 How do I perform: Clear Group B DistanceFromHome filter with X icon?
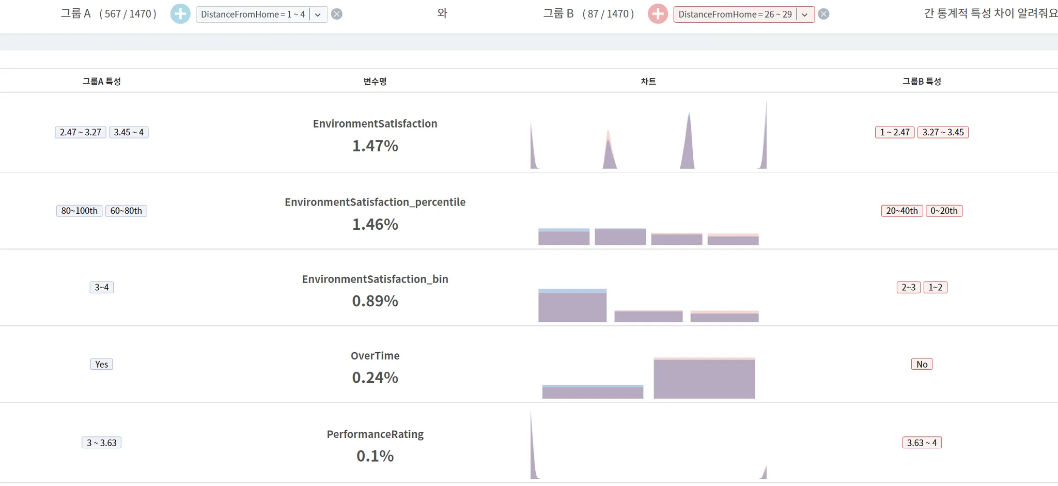click(823, 14)
